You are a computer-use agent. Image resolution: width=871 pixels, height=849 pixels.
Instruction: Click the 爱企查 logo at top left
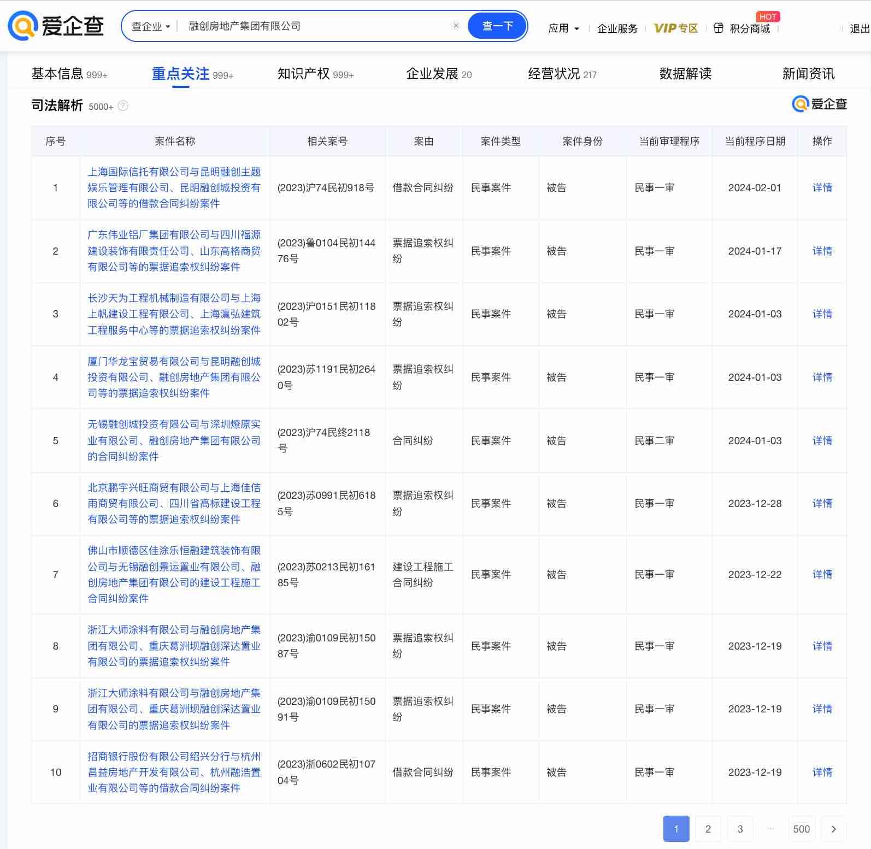[56, 26]
